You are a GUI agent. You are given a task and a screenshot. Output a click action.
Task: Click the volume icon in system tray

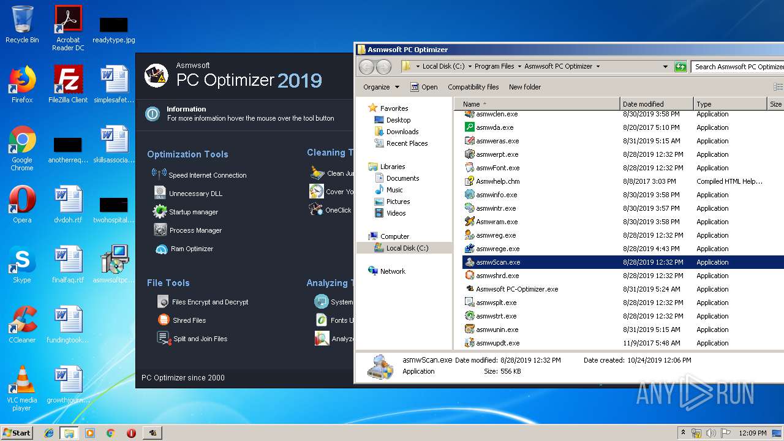tap(711, 432)
